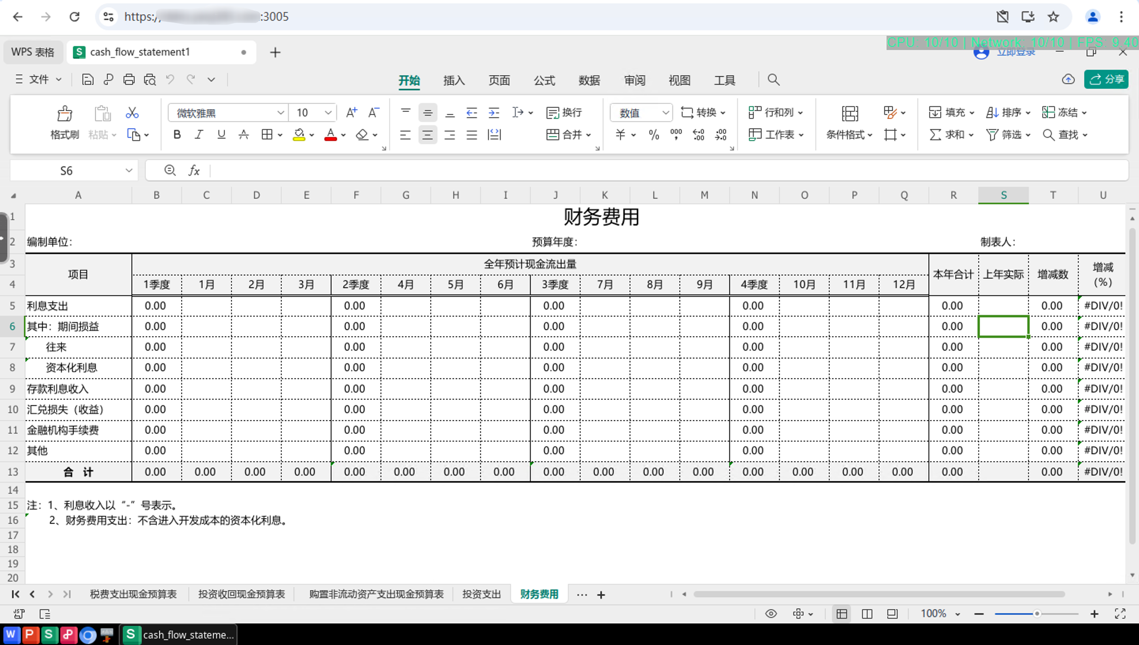The height and width of the screenshot is (645, 1139).
Task: Open the 插入 ribbon tab
Action: [454, 80]
